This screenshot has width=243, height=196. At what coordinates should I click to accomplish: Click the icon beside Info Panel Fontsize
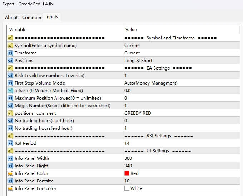[10, 181]
